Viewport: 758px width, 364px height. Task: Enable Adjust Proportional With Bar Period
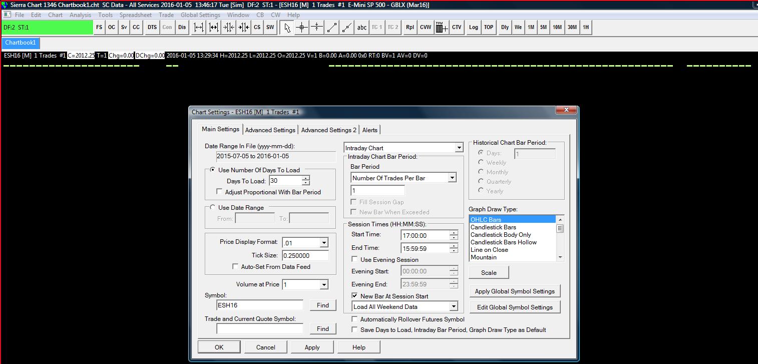[x=219, y=192]
